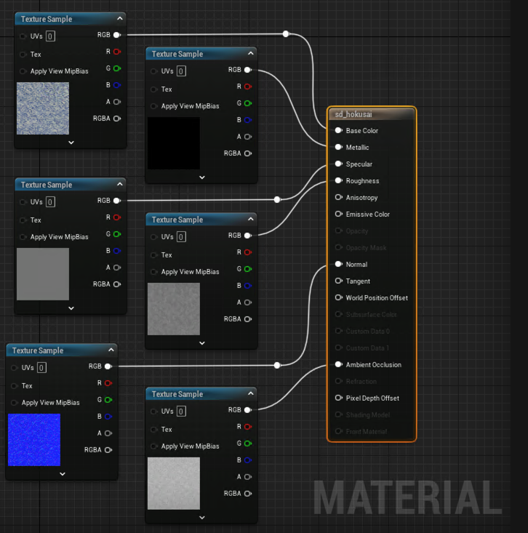Expand the bottom arrow of normal-map Texture Sample
Viewport: 528px width, 533px height.
click(63, 474)
